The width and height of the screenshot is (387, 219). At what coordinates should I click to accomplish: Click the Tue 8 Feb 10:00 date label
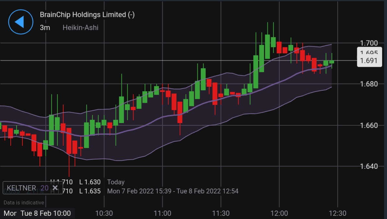[45, 213]
